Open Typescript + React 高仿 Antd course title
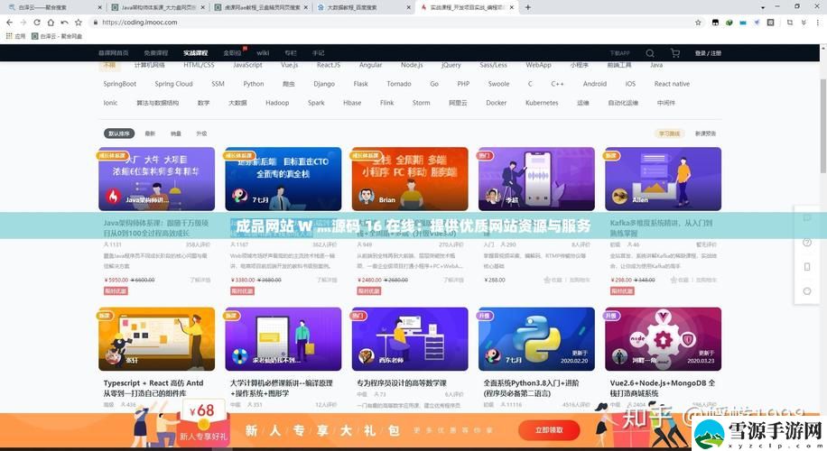The height and width of the screenshot is (451, 827). point(153,388)
